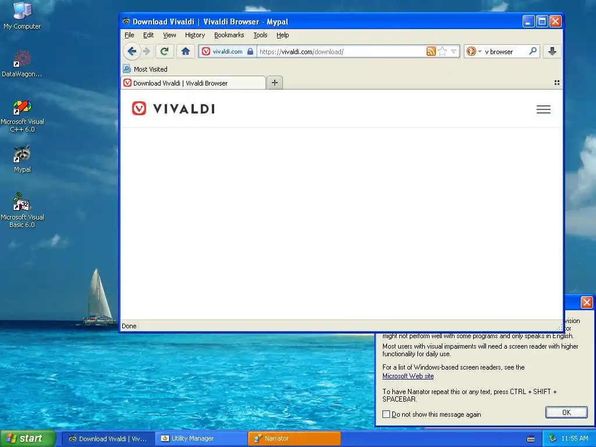The width and height of the screenshot is (596, 447).
Task: Switch to Narrator in the taskbar
Action: click(x=294, y=439)
